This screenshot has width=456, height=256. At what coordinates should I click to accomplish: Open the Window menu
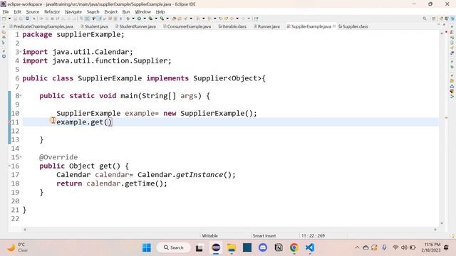[142, 12]
